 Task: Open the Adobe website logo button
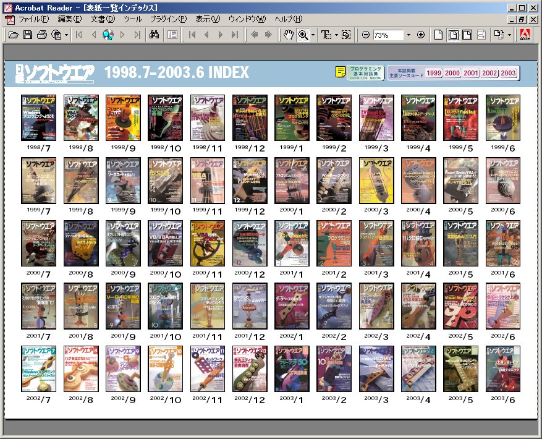[x=525, y=35]
